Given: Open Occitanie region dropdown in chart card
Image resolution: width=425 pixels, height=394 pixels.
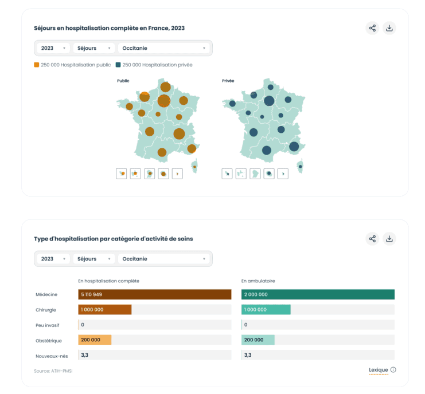Looking at the screenshot, I should [x=164, y=259].
